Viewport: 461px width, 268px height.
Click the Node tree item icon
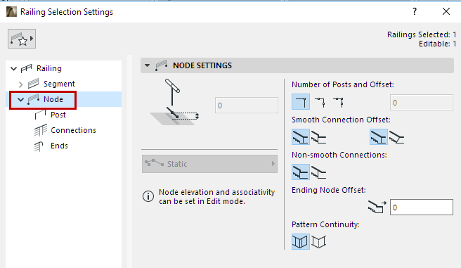34,99
